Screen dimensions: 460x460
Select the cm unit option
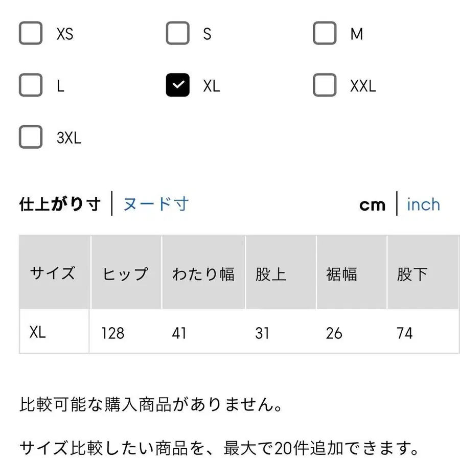point(373,204)
